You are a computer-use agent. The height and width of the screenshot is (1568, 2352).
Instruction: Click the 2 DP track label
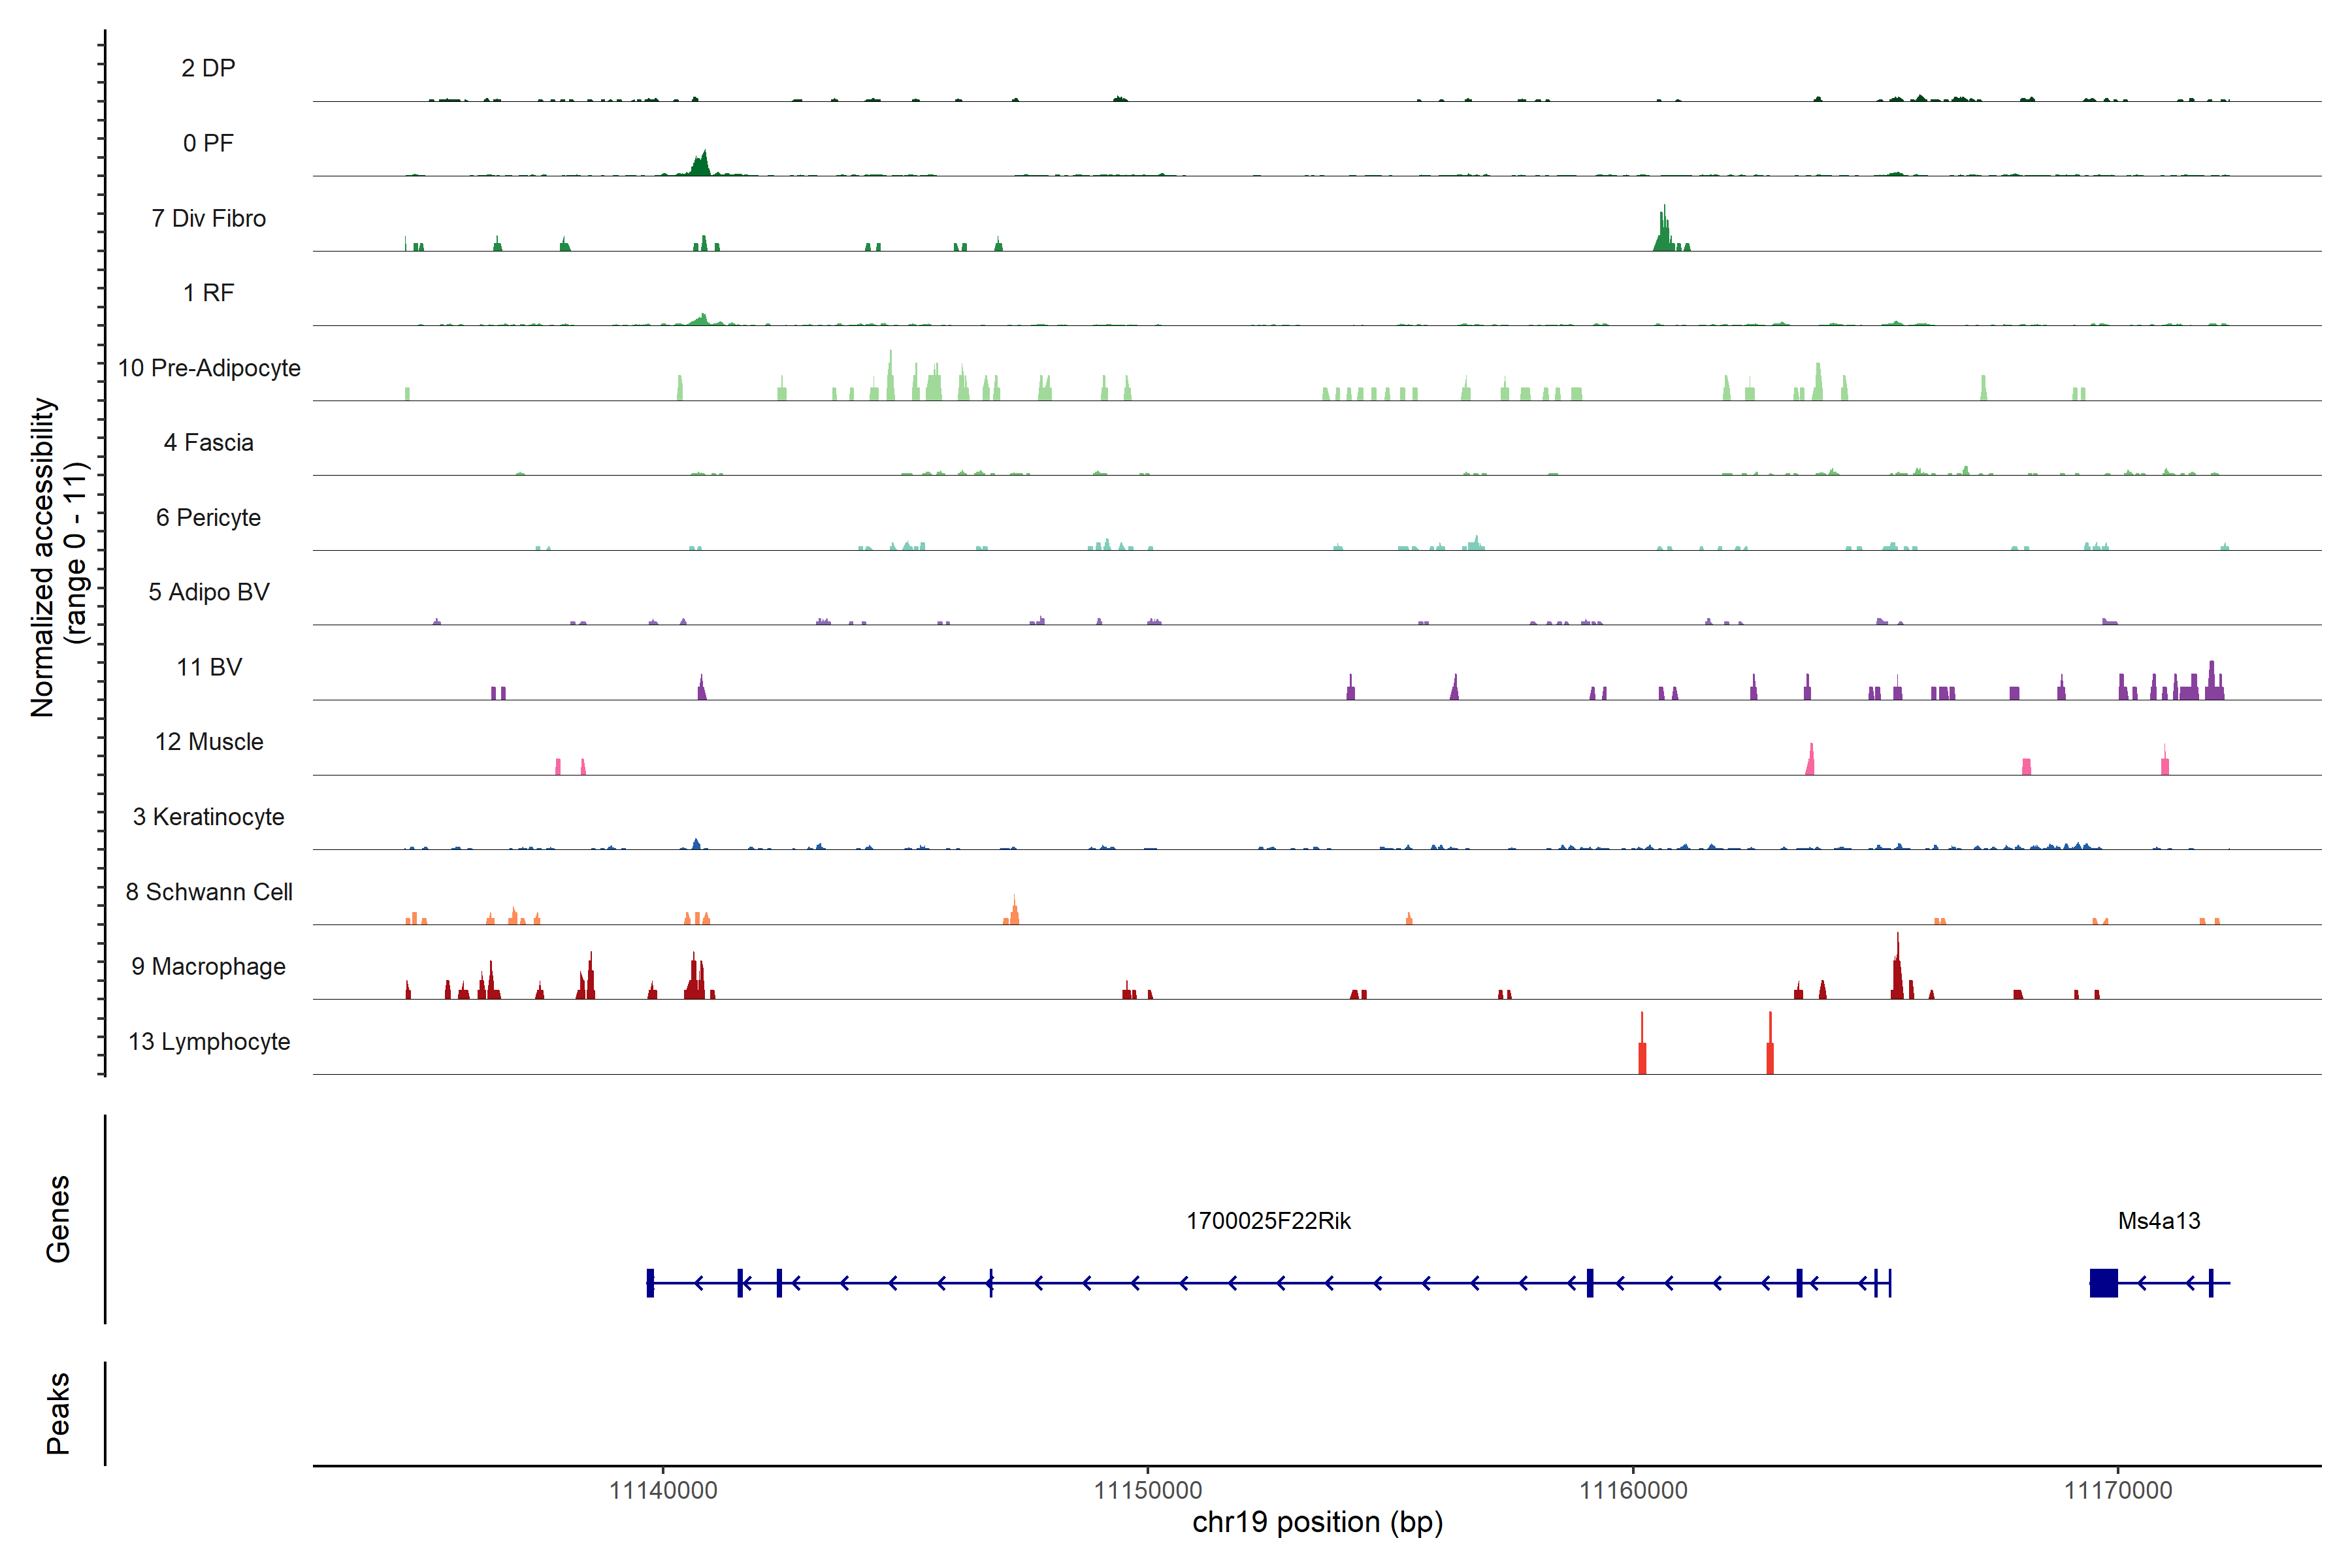(208, 68)
